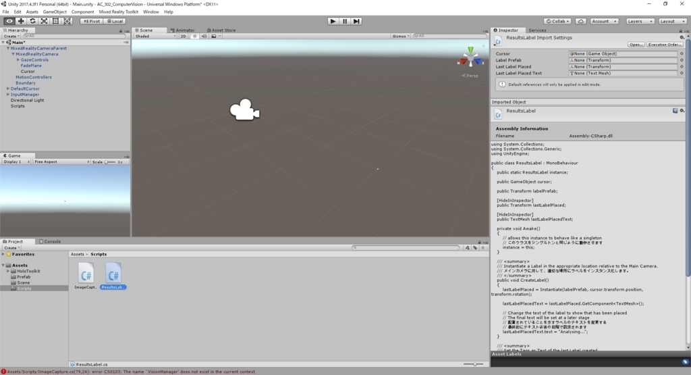Image resolution: width=691 pixels, height=375 pixels.
Task: Search by type icon in Project panel
Action: pos(468,248)
